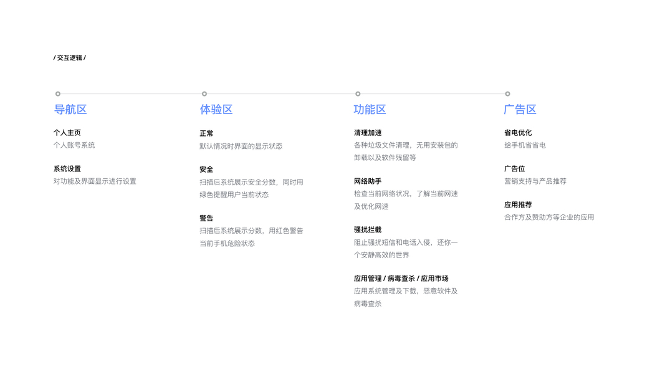Click the 应用管理 / 病毒查杀 / 应用市场 title

pyautogui.click(x=401, y=279)
